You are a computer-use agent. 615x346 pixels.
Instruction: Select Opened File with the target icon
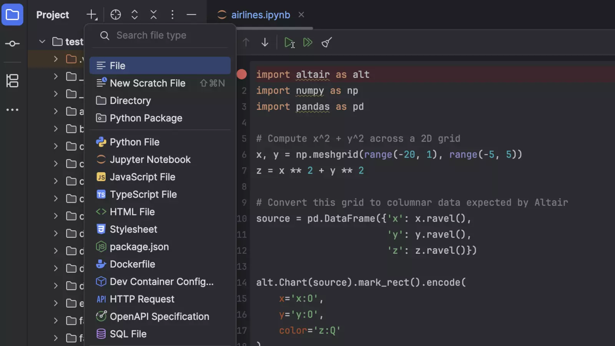point(115,14)
